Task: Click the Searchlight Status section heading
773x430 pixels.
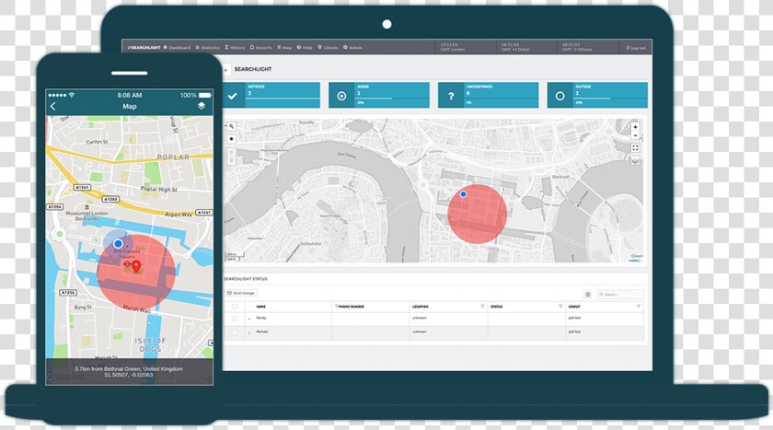Action: coord(246,279)
